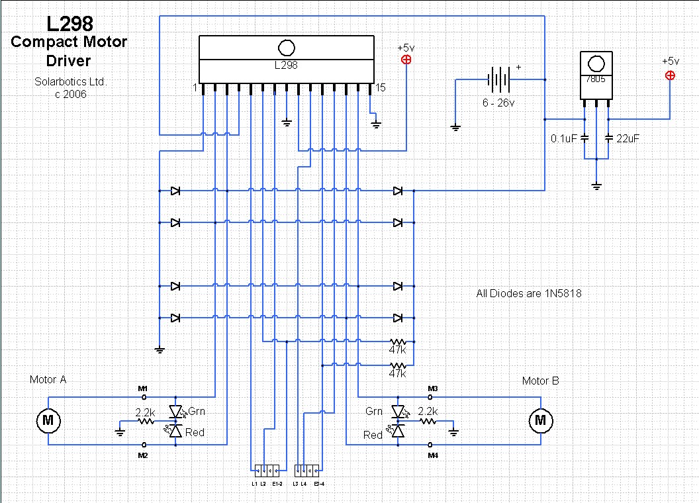The image size is (699, 503).
Task: Select the Motor B symbol
Action: [x=540, y=420]
